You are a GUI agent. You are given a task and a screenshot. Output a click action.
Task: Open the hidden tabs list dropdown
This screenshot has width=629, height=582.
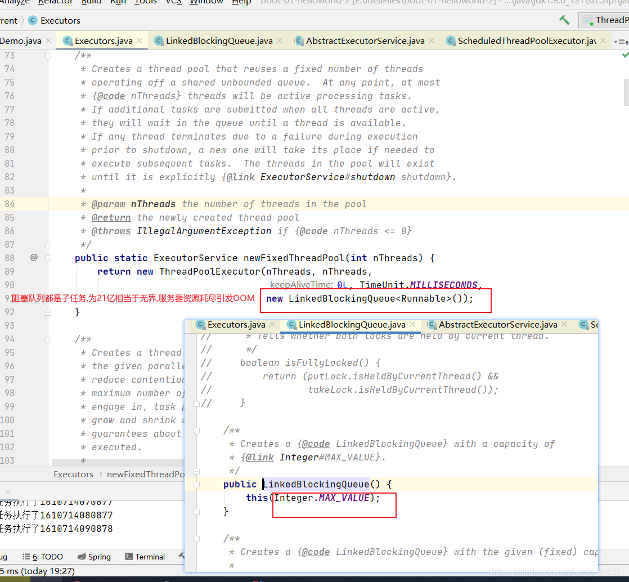tap(621, 41)
